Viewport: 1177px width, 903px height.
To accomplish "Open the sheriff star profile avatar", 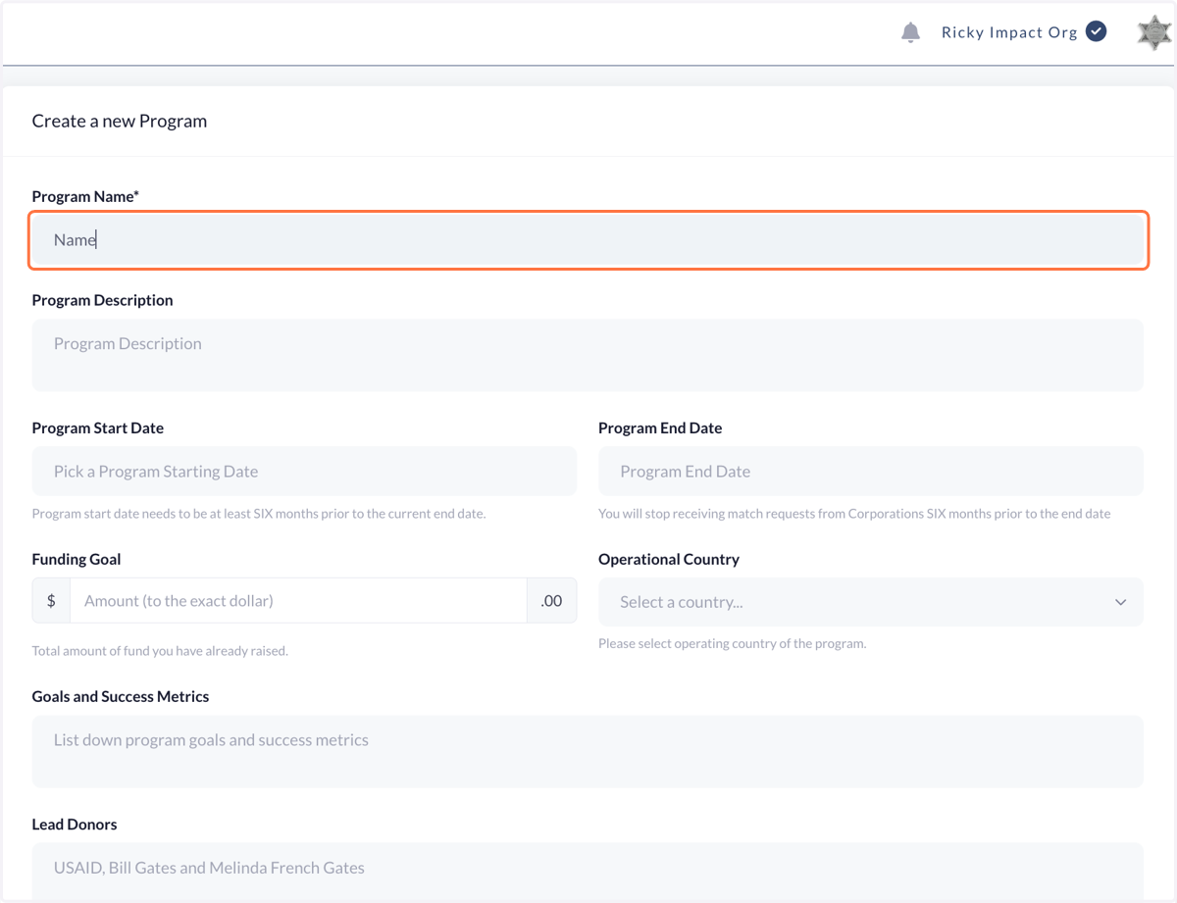I will [x=1154, y=33].
